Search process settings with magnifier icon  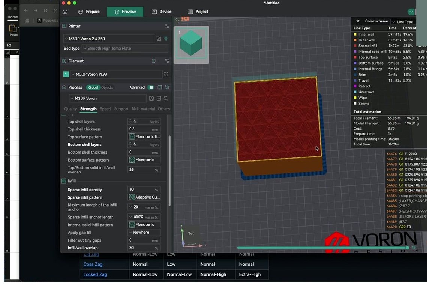click(166, 98)
